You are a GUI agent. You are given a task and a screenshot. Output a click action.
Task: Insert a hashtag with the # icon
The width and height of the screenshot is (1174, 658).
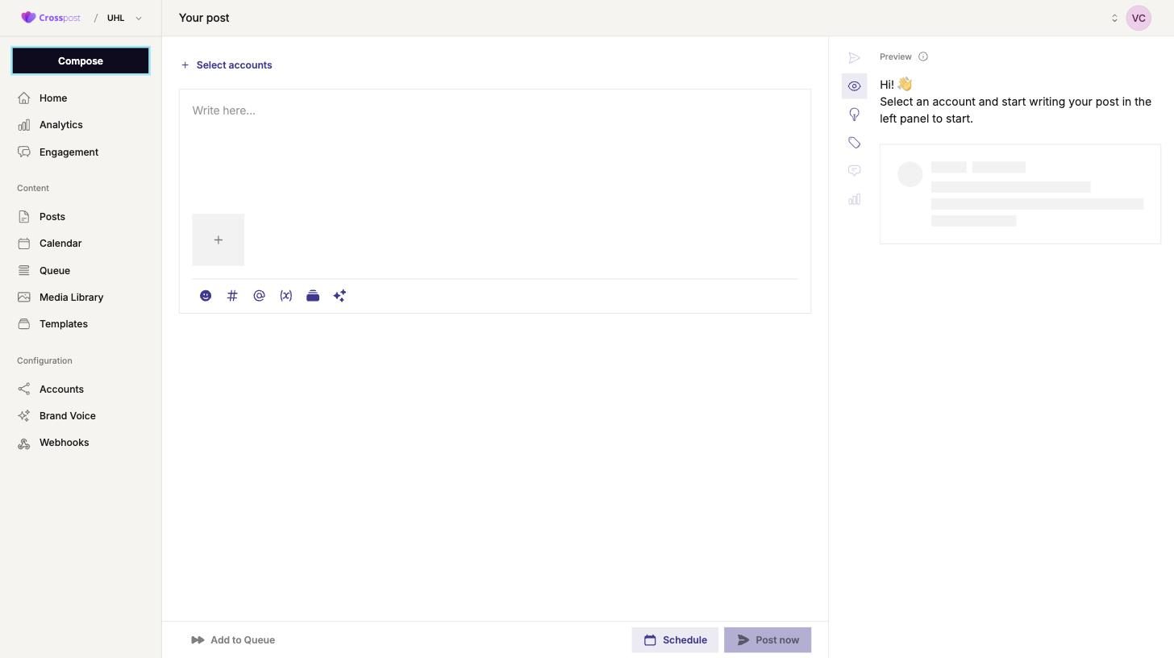[232, 296]
